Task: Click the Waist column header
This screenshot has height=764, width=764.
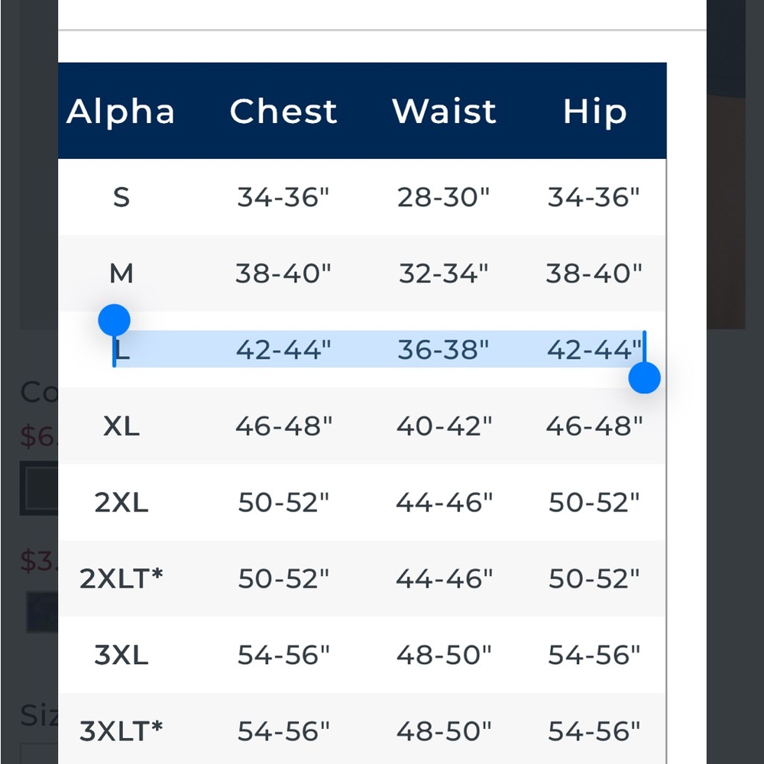Action: click(444, 112)
